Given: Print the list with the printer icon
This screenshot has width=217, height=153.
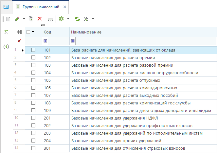Looking at the screenshot, I should tap(50, 19).
